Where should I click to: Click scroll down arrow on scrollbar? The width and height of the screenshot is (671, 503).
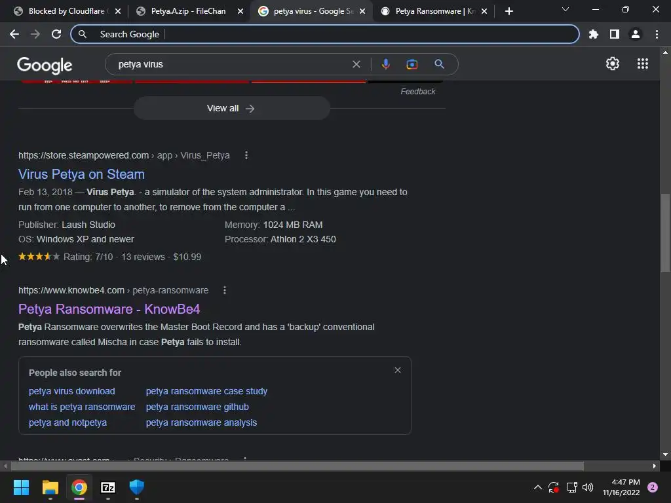click(x=665, y=455)
